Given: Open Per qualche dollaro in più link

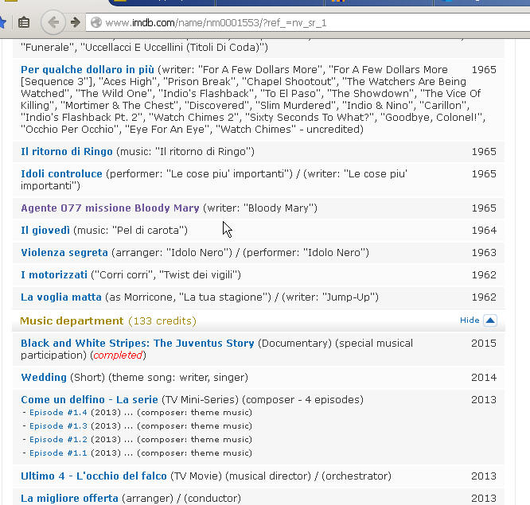Looking at the screenshot, I should pyautogui.click(x=88, y=69).
